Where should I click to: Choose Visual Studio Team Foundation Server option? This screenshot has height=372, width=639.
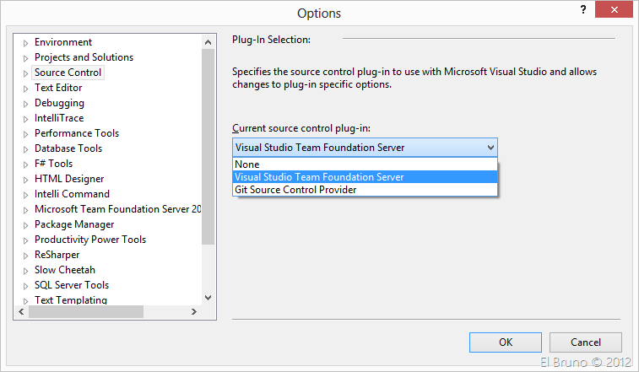pos(319,177)
